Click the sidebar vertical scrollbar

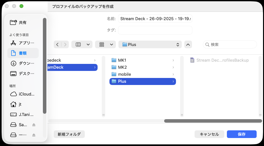pos(44,66)
